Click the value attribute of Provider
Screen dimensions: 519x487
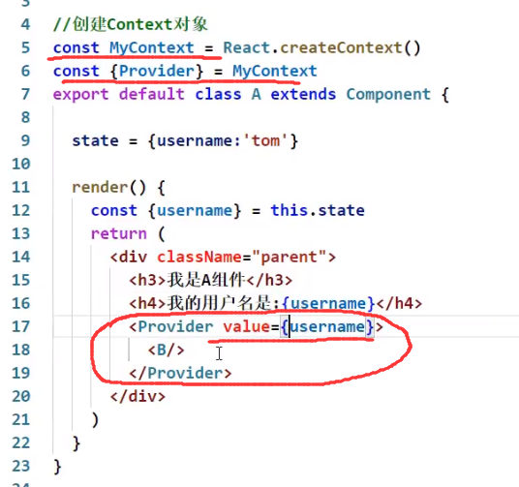point(247,326)
